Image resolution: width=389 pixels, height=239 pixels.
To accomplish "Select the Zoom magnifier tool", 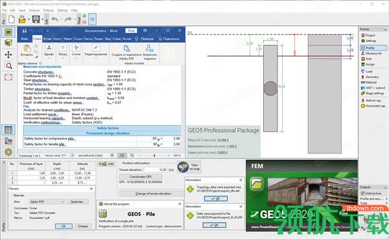I will tap(8, 65).
